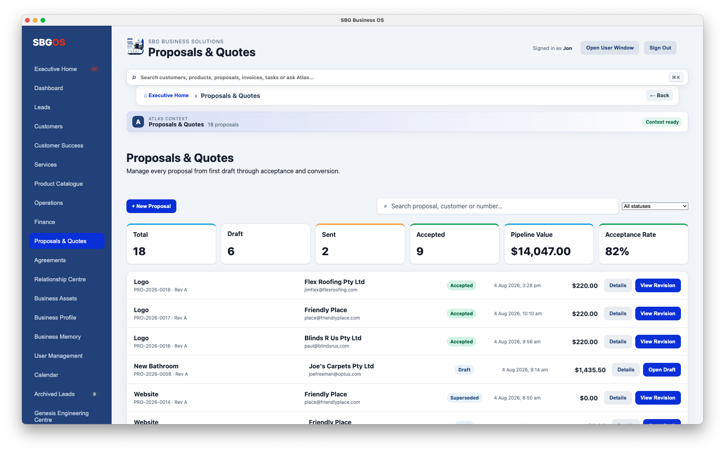Click the Accepted badge for PRO-2026-0016
The image size is (725, 453).
pyautogui.click(x=461, y=342)
